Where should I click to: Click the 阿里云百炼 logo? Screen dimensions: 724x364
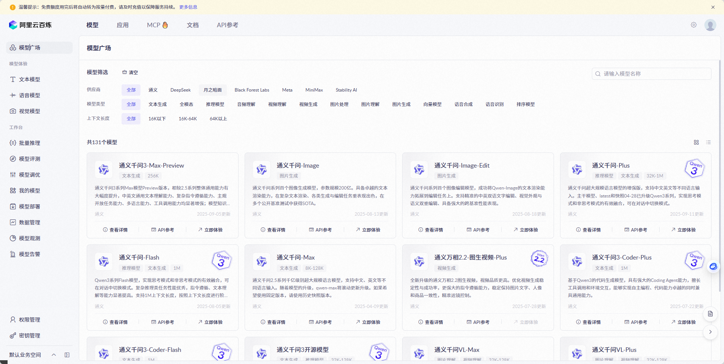(x=30, y=25)
